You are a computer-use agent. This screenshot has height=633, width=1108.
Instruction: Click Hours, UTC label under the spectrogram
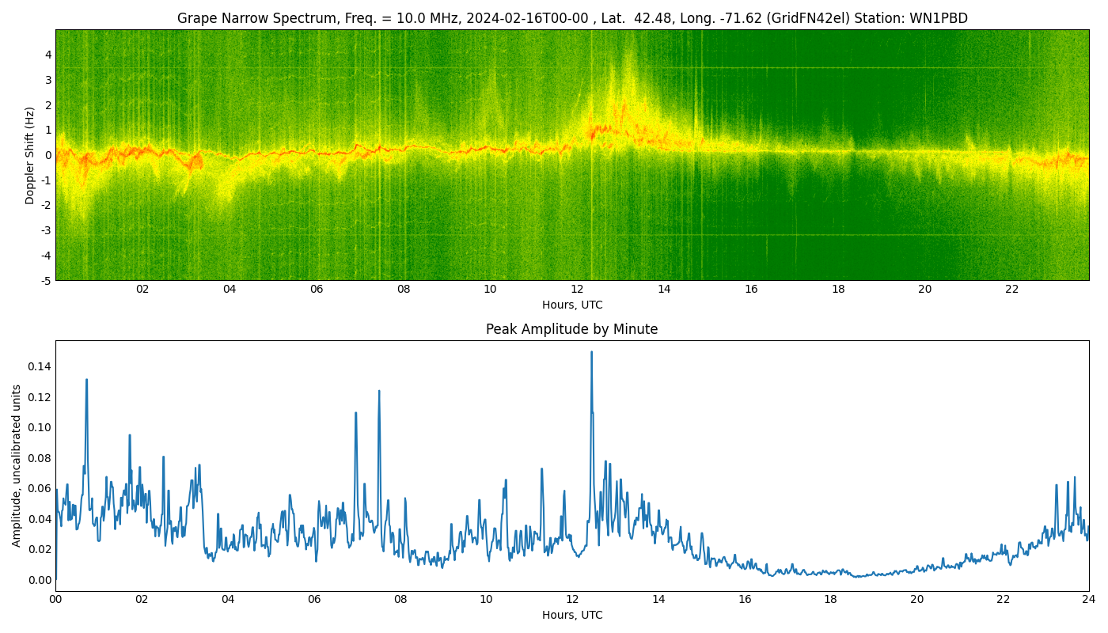[571, 305]
